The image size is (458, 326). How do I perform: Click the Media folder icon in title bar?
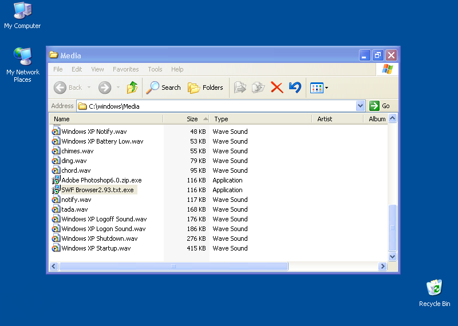click(x=53, y=55)
